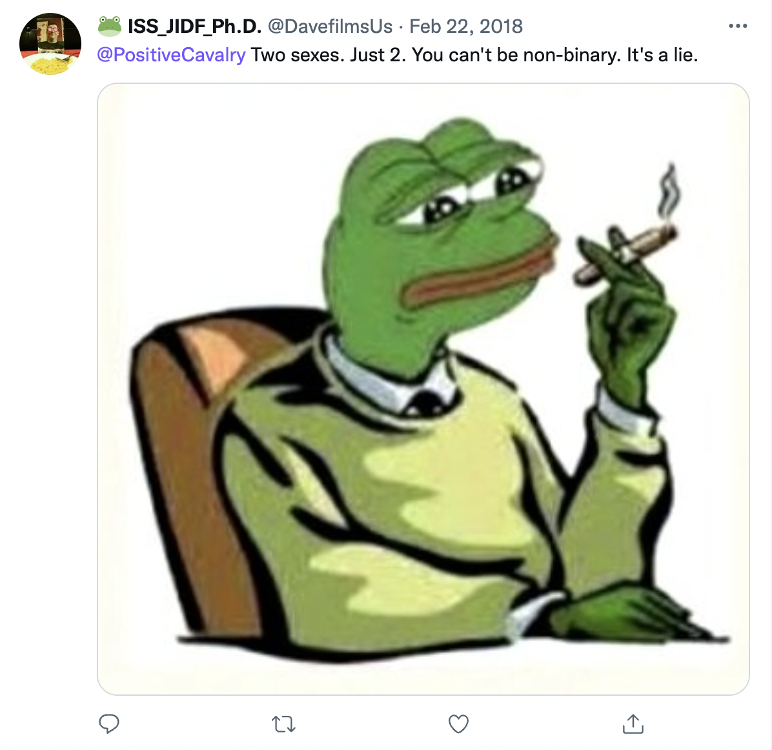Click the frog emoji beside display name
Viewport: 772px width, 750px height.
[x=109, y=26]
